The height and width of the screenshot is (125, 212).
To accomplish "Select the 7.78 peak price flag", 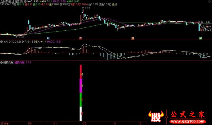I will [87, 8].
